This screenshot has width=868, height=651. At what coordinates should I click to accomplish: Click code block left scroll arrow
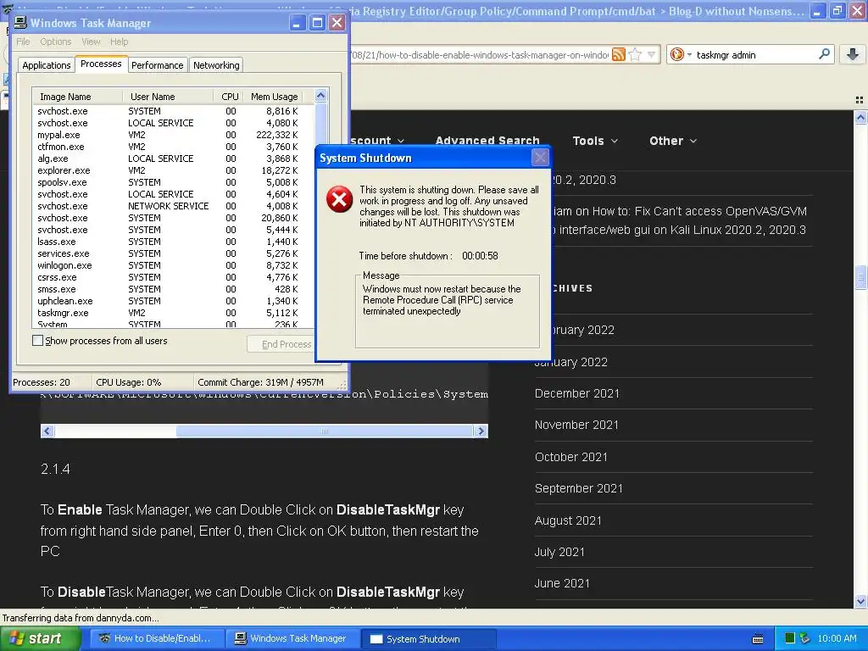(x=47, y=431)
